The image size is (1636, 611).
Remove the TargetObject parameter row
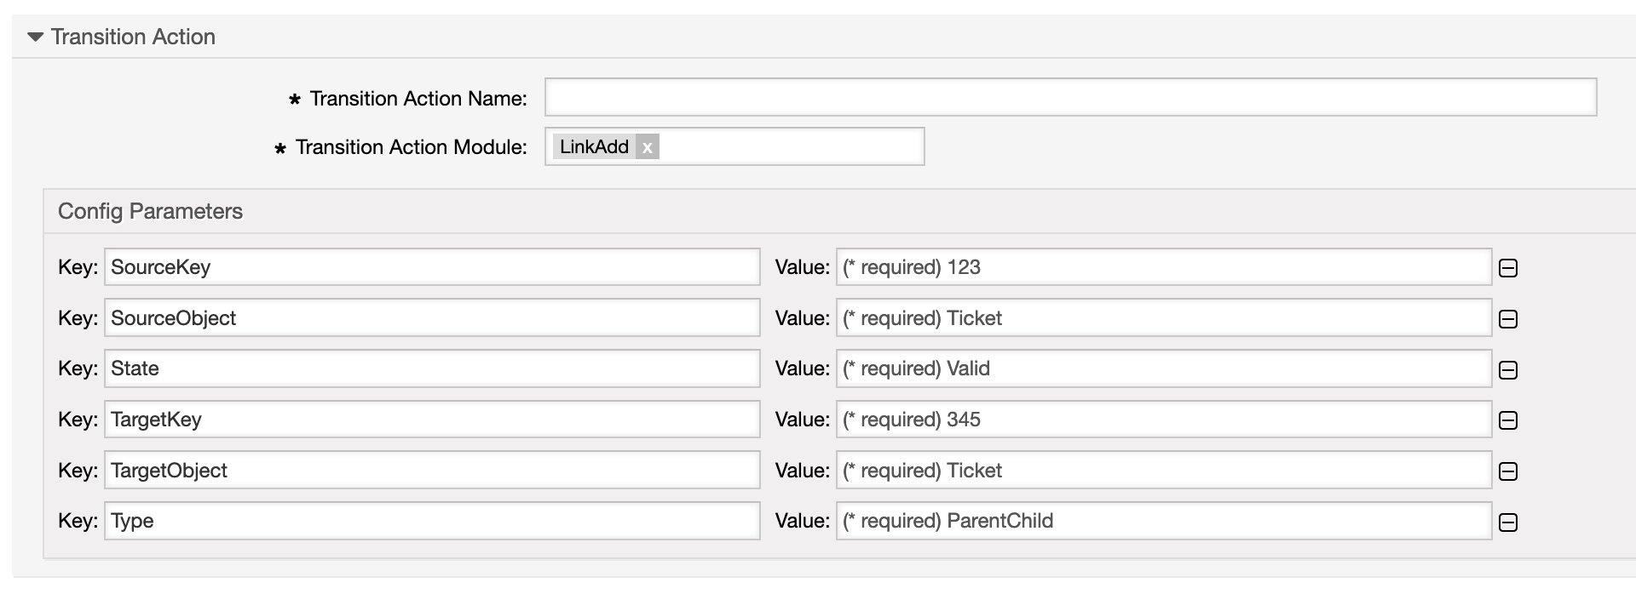[1507, 471]
